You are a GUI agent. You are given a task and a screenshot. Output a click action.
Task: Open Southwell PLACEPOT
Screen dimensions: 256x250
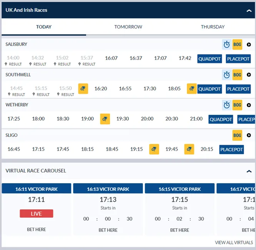tap(238, 89)
